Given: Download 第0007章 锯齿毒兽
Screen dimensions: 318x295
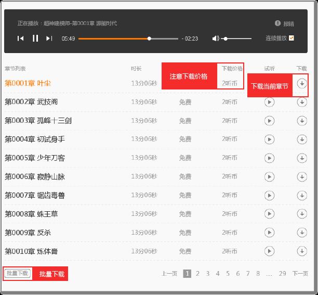Looking at the screenshot, I should (302, 195).
